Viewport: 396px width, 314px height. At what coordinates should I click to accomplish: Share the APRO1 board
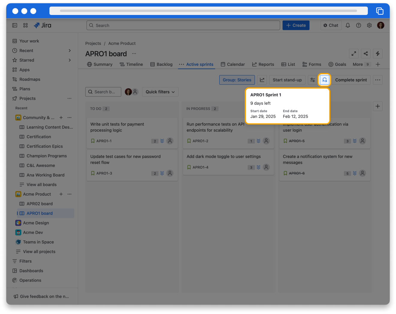[x=366, y=54]
